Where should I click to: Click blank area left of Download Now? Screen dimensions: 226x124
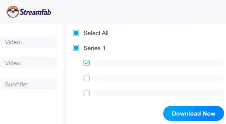click(x=115, y=113)
